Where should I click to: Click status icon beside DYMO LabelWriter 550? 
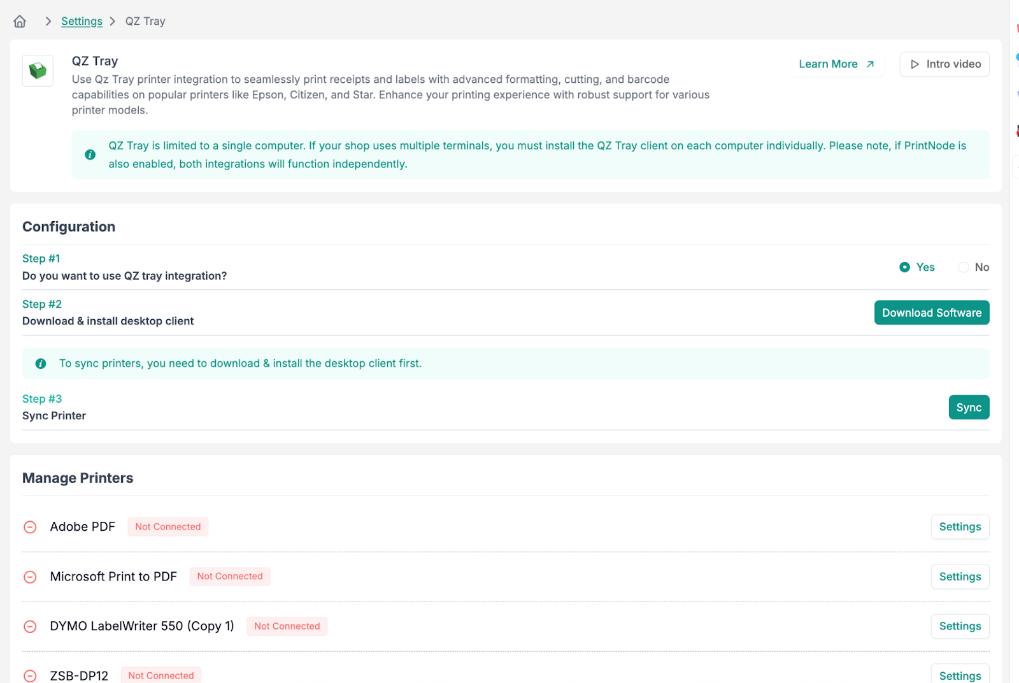pyautogui.click(x=30, y=626)
